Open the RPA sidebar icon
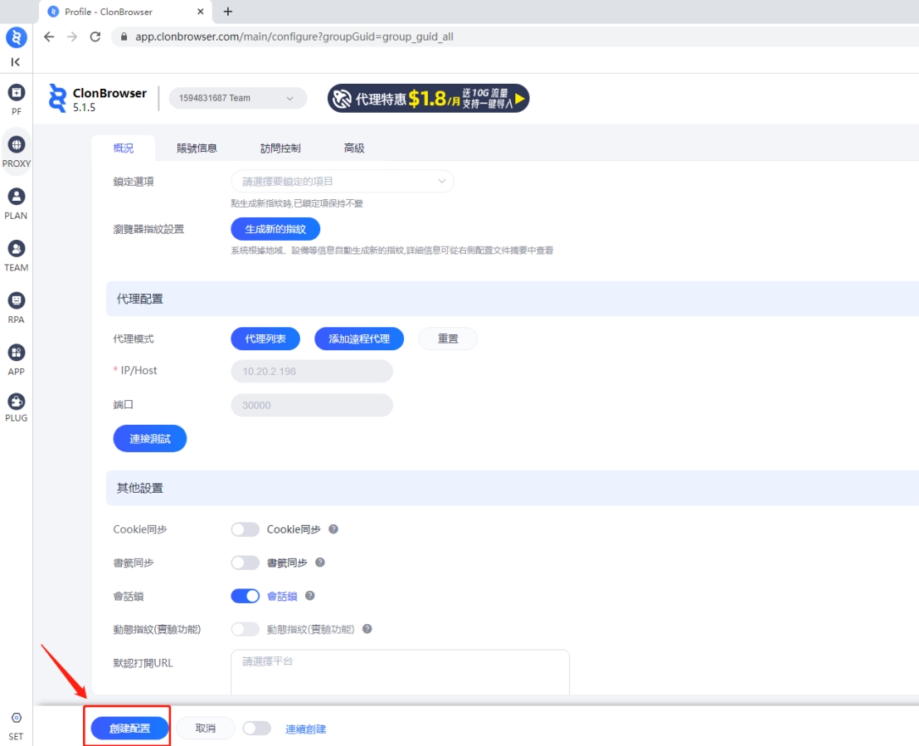 pos(16,301)
